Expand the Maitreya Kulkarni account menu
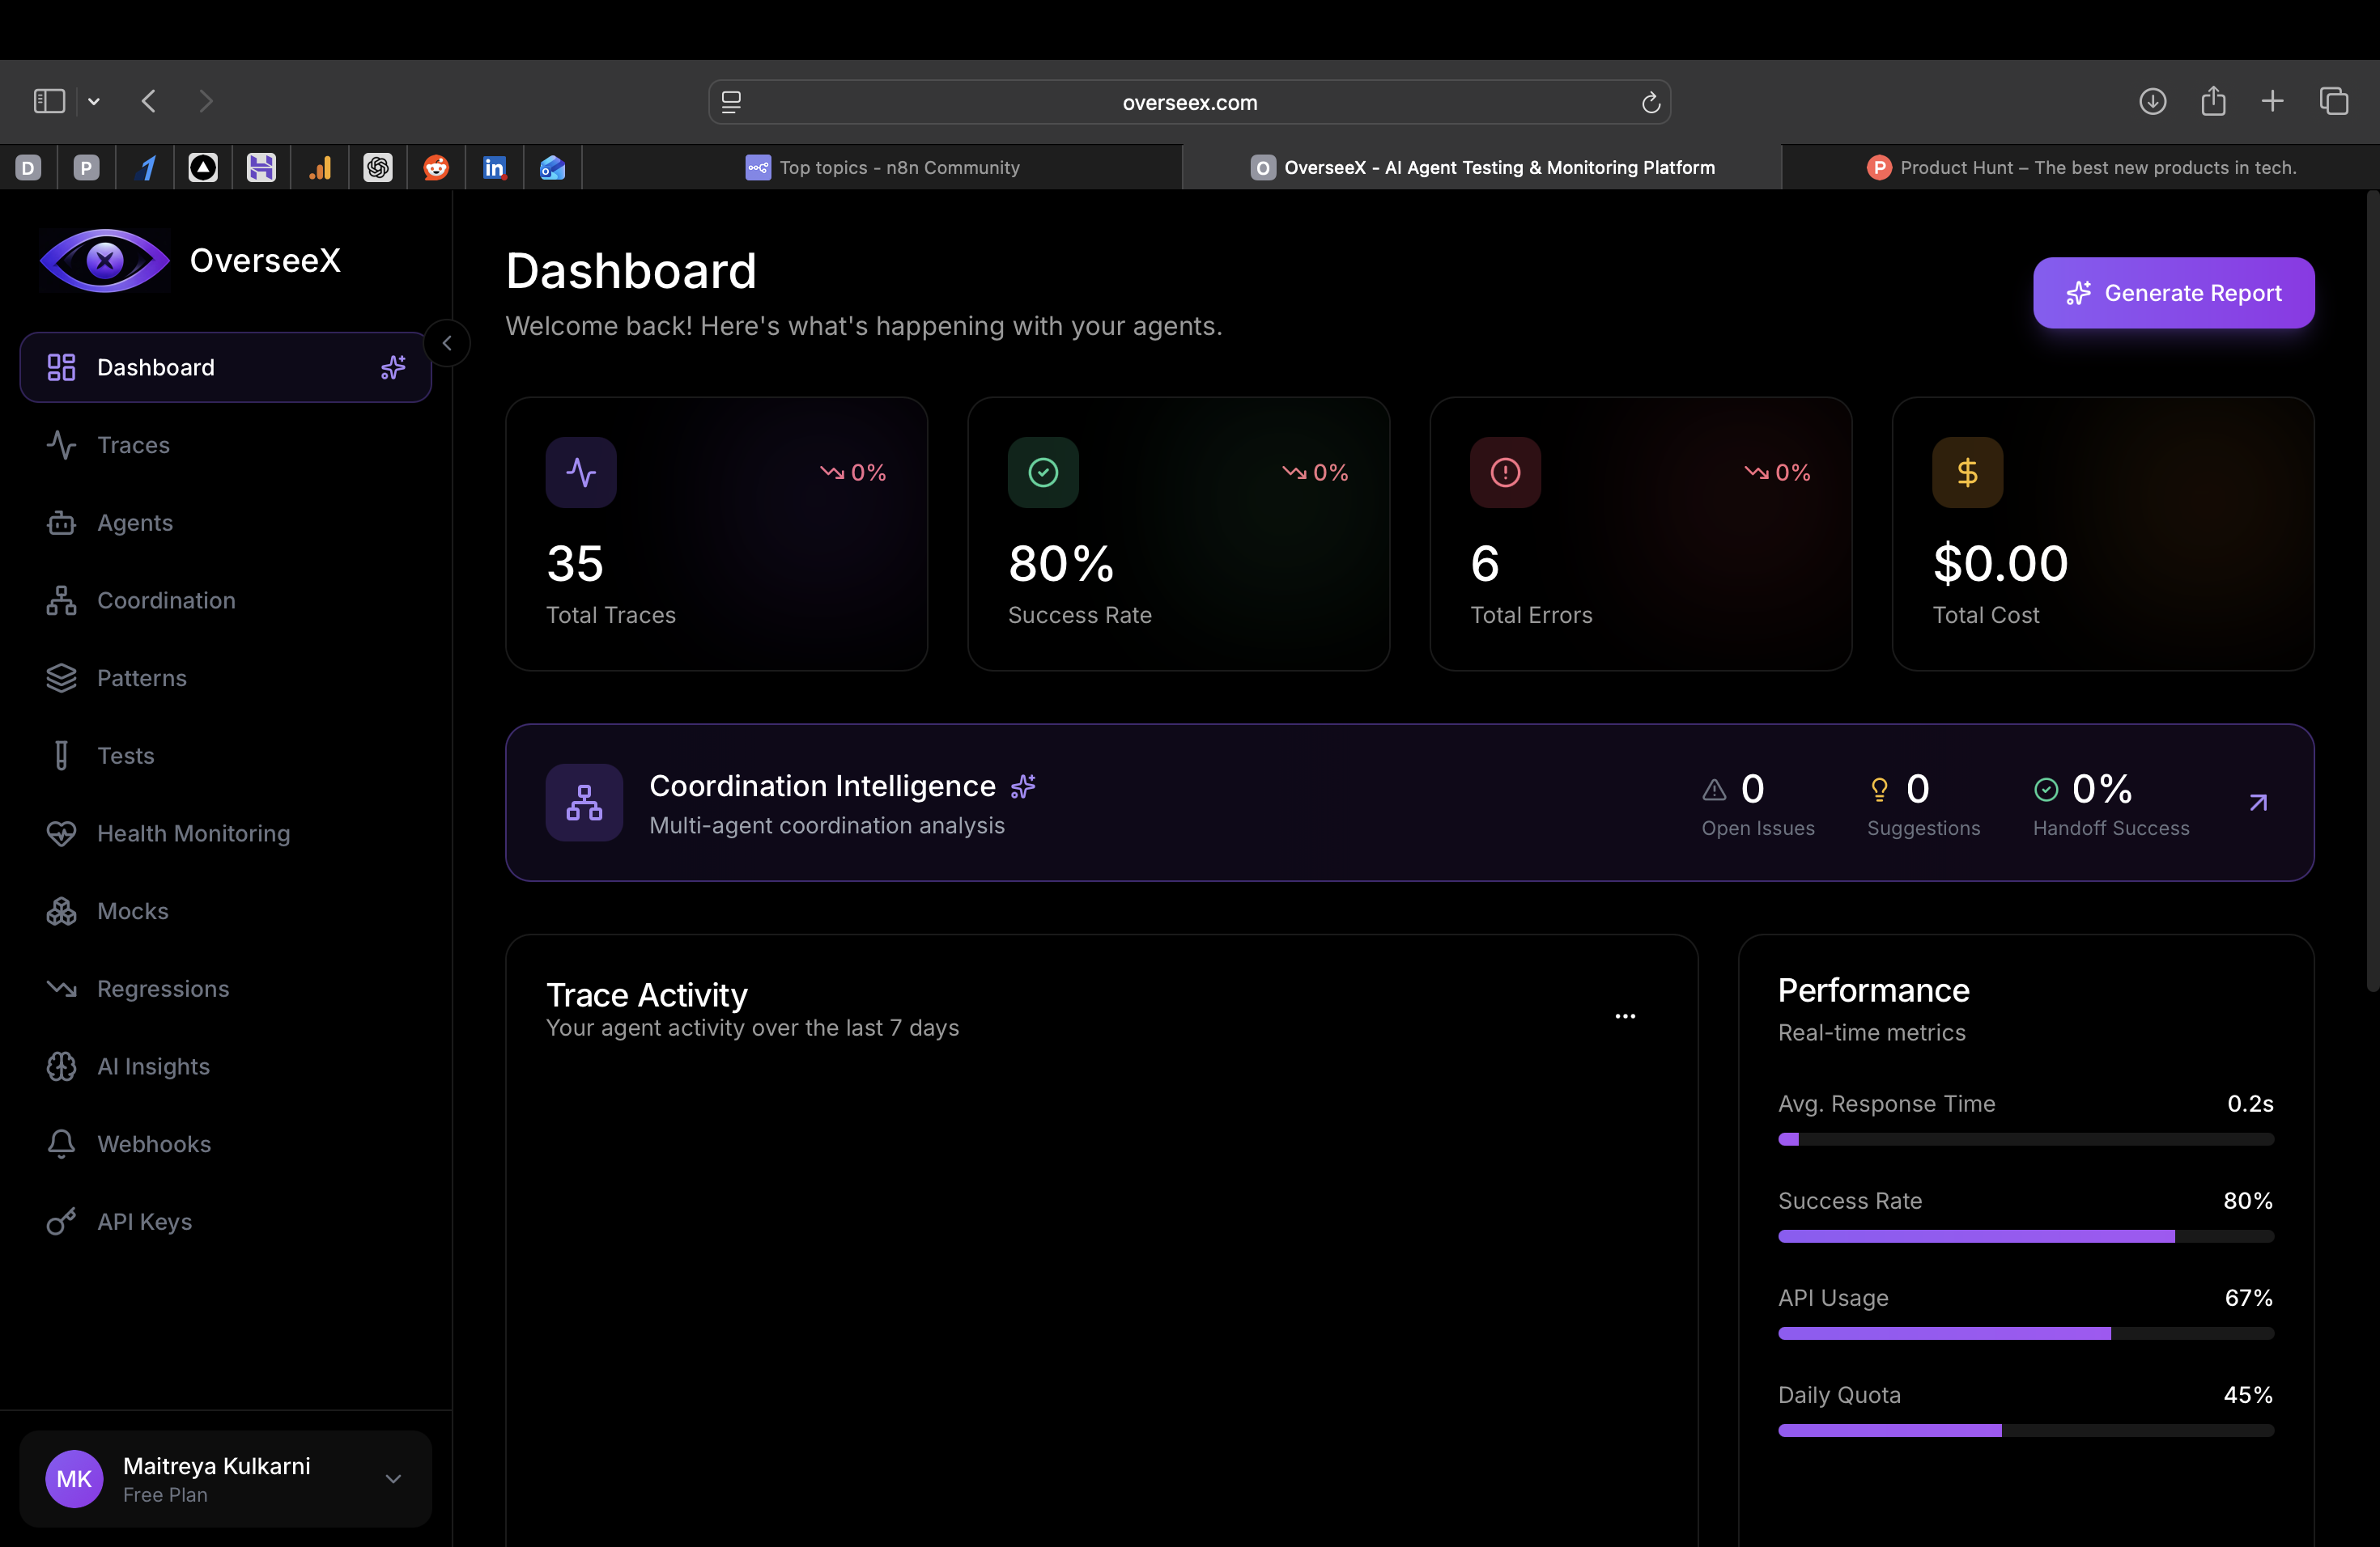 pyautogui.click(x=393, y=1478)
